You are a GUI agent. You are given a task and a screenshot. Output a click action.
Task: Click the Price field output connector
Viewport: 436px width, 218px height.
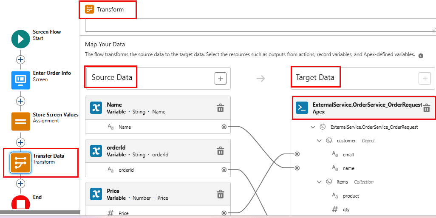[x=224, y=213]
